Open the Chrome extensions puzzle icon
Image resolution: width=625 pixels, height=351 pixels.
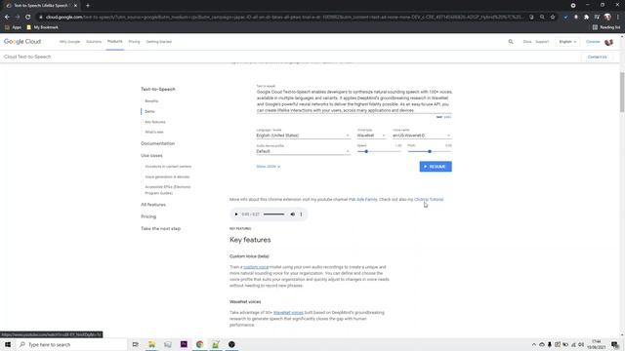pos(586,18)
